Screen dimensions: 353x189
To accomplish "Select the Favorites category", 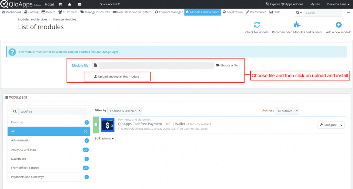I will (x=49, y=122).
